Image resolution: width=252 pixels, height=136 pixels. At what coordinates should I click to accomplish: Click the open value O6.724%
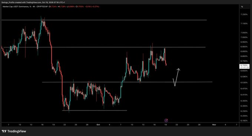(x=53, y=7)
